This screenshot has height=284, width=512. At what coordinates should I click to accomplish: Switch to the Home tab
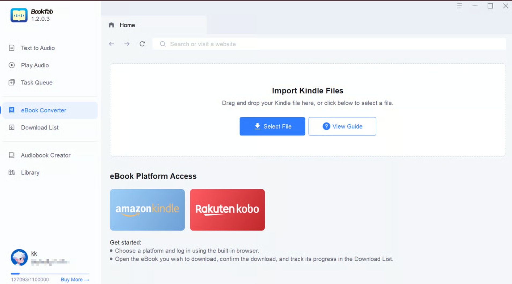tap(127, 25)
